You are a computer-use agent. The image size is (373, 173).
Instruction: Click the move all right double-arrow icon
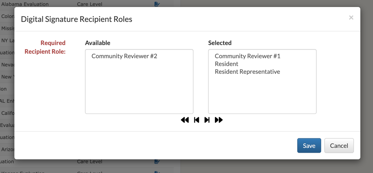click(219, 120)
